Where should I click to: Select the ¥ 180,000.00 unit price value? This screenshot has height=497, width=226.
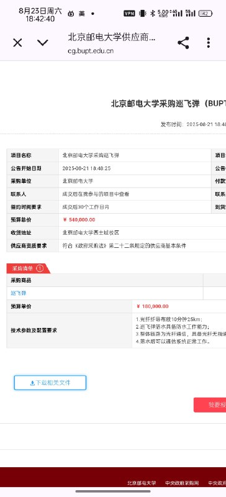(153, 306)
